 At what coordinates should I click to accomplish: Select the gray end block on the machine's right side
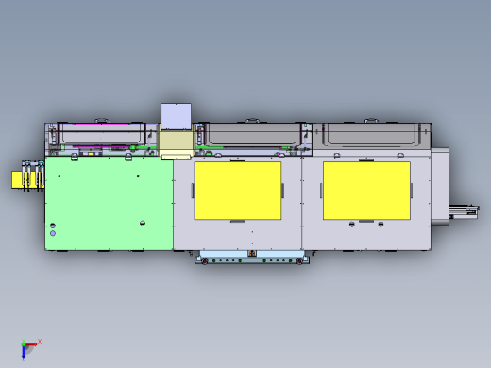pos(440,186)
